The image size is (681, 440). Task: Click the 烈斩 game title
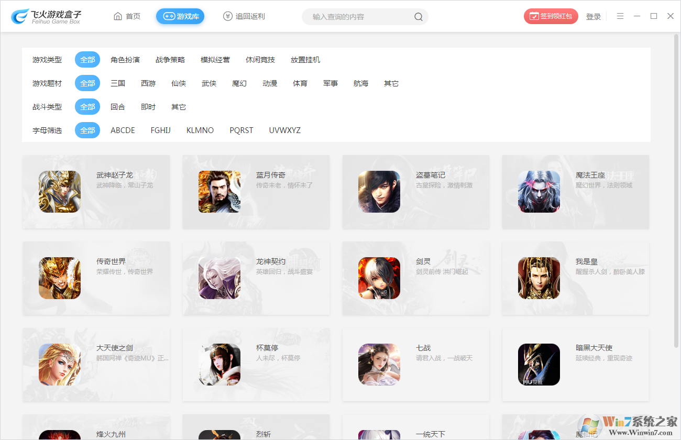[263, 434]
